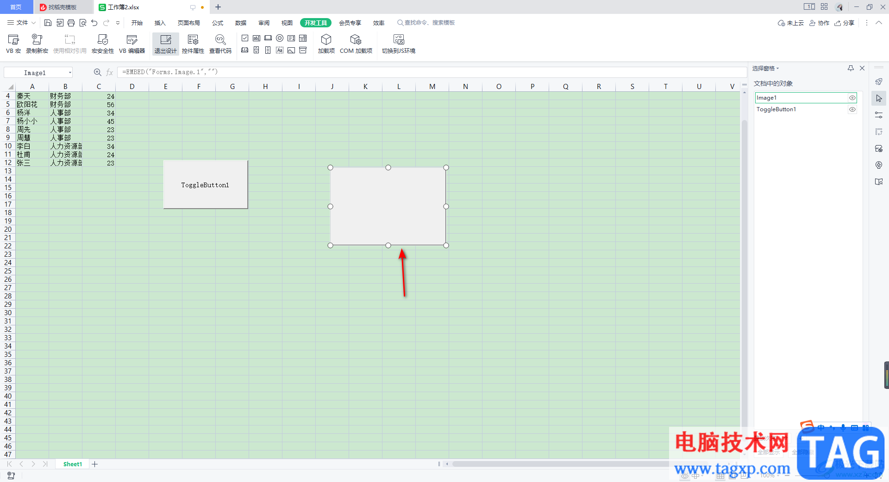Toggle visibility of ToggleButton1 object
889x482 pixels.
[852, 109]
